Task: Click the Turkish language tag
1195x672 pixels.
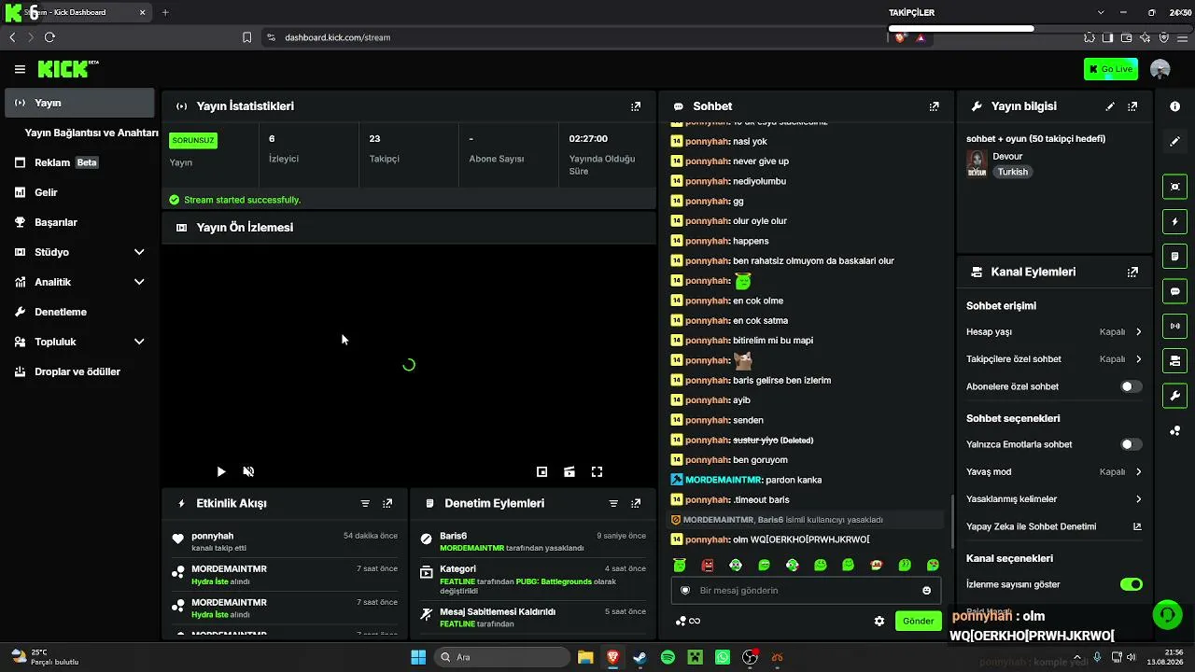Action: pos(1012,172)
